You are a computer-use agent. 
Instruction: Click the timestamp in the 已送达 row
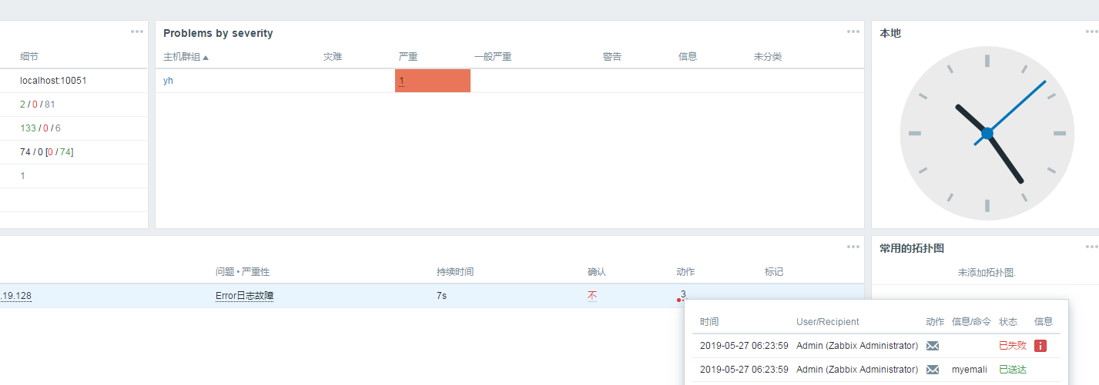[x=744, y=370]
